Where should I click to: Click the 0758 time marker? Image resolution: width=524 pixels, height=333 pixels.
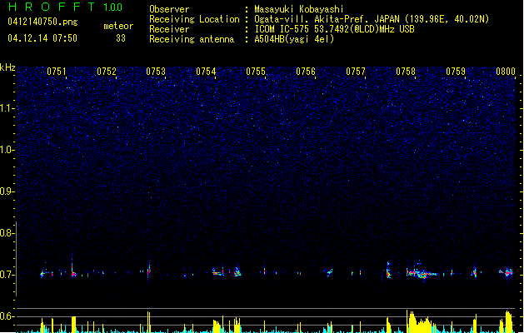click(406, 72)
